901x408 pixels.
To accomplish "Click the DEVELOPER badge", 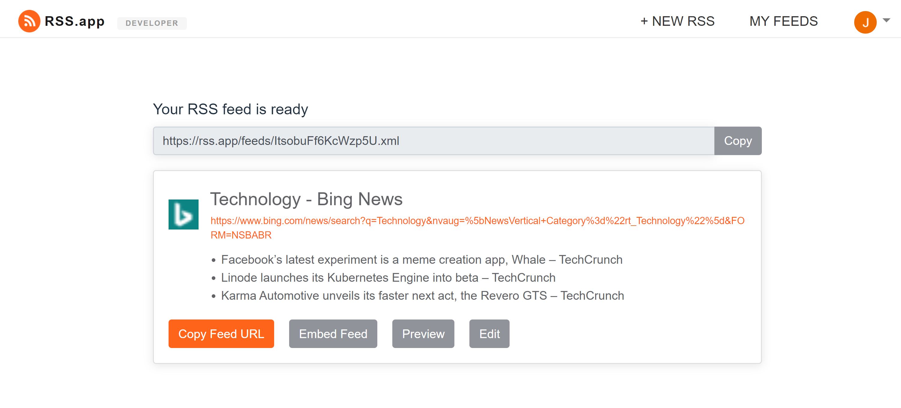I will (x=151, y=23).
